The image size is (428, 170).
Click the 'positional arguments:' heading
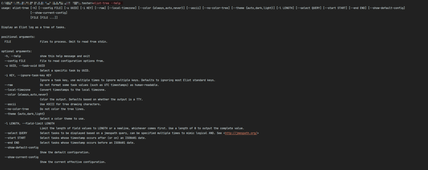[18, 37]
